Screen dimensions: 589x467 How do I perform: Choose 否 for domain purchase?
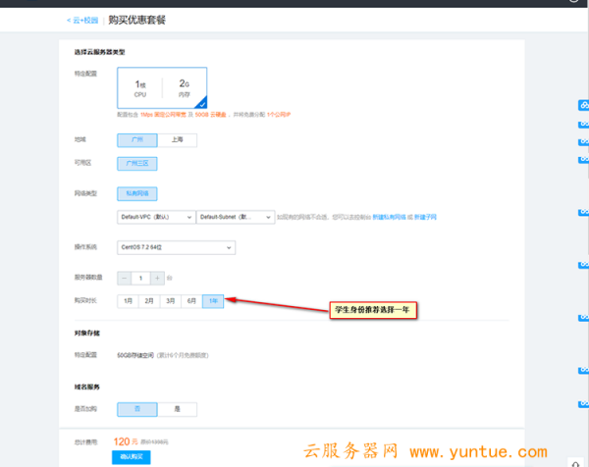tap(136, 408)
